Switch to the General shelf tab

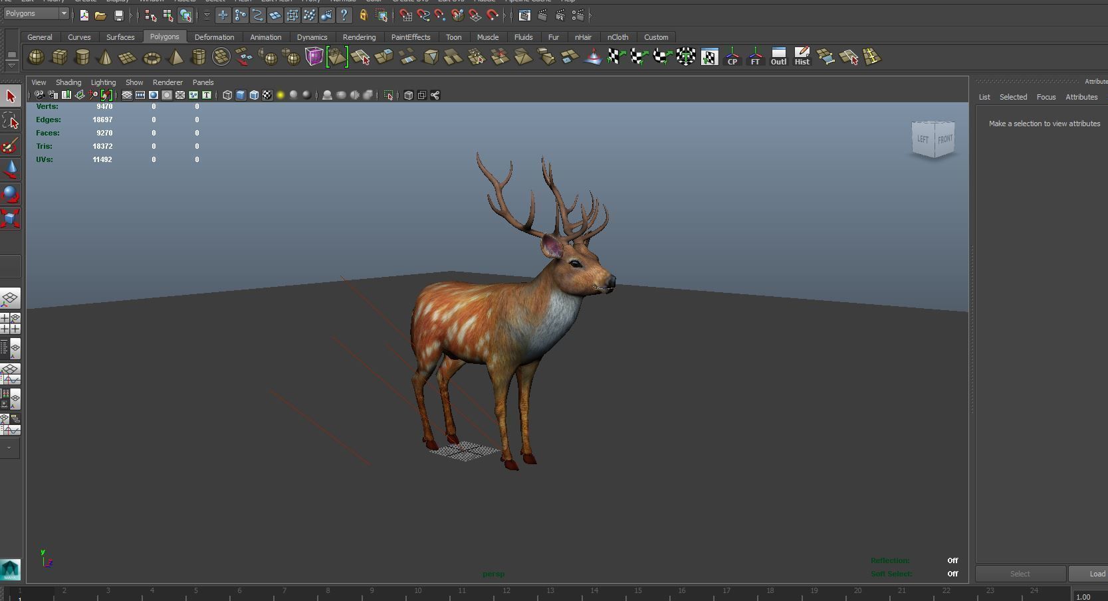(40, 37)
